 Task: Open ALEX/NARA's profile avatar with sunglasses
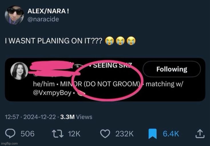[14, 15]
